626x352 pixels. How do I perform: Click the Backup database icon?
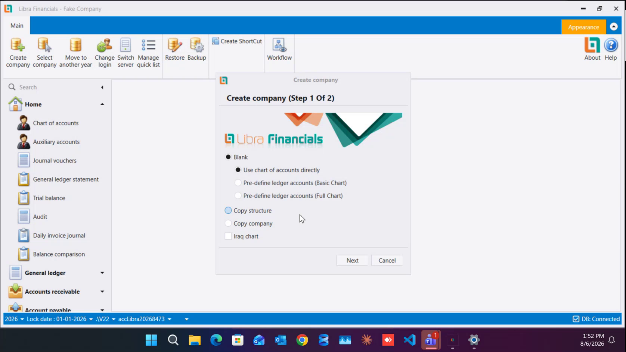tap(197, 49)
